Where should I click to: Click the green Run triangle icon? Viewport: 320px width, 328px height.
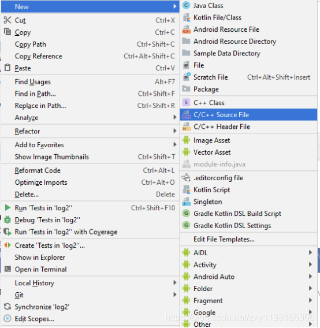8,208
